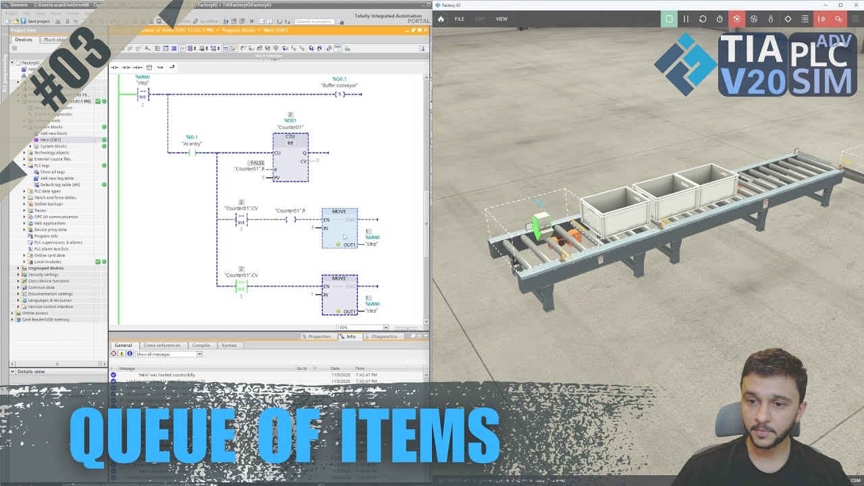Close branch icon in favorites bar
The height and width of the screenshot is (486, 864).
pos(171,67)
